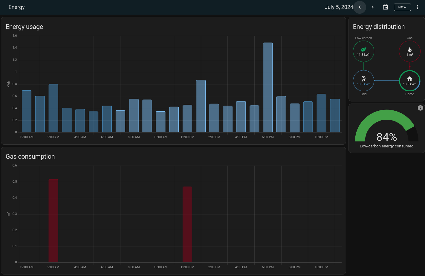
Task: Click the Low-carbon energy consumed label
Action: point(387,146)
